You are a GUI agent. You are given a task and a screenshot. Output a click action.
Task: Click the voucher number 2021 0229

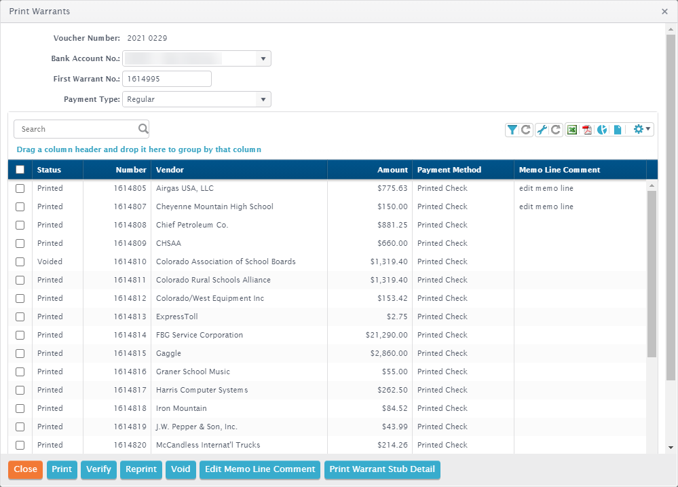[147, 38]
